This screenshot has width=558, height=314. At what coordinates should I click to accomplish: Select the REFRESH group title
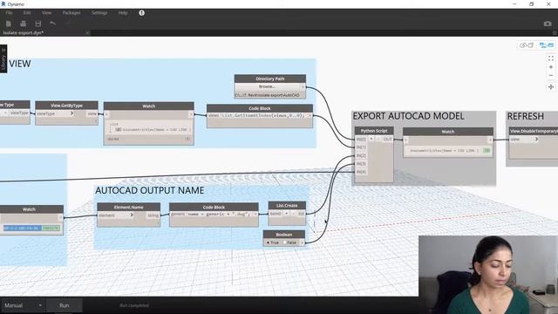[525, 116]
